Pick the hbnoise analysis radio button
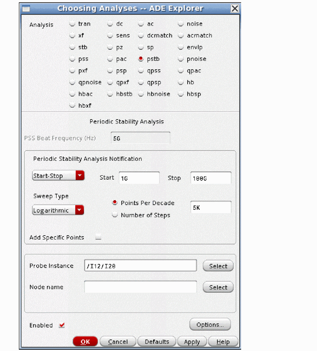 coord(141,94)
